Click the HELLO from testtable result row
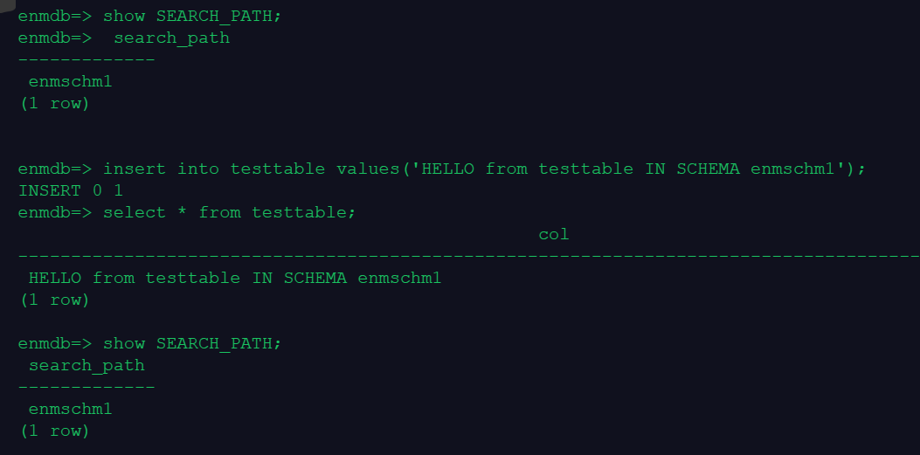 tap(235, 278)
